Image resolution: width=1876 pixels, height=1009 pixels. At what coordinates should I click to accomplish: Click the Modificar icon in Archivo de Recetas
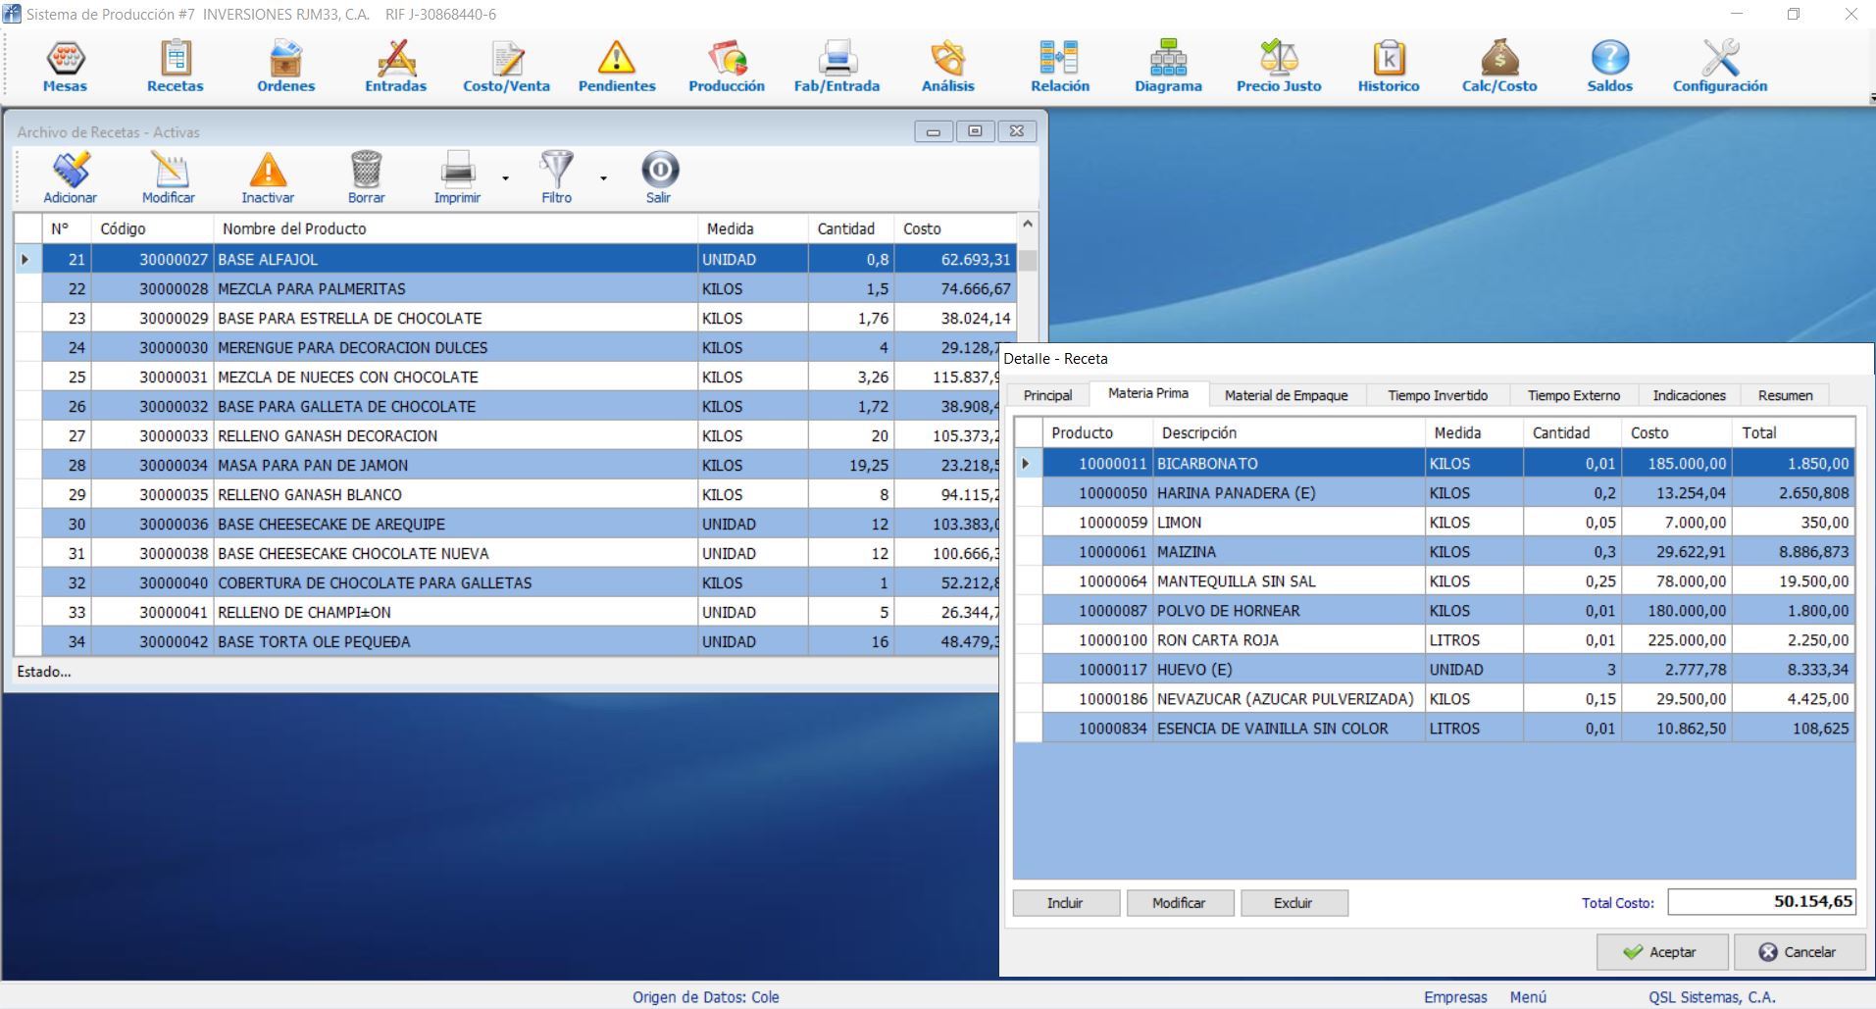point(169,170)
